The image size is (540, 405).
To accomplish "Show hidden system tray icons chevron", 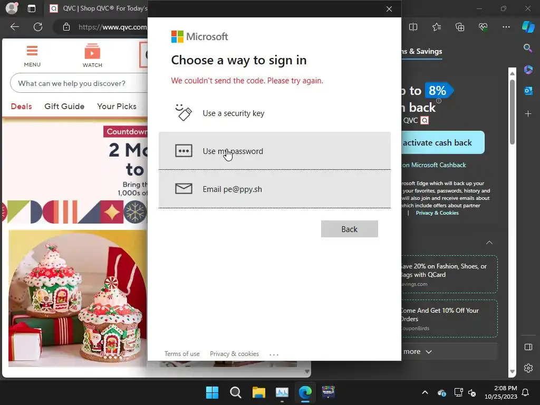I will (x=425, y=392).
